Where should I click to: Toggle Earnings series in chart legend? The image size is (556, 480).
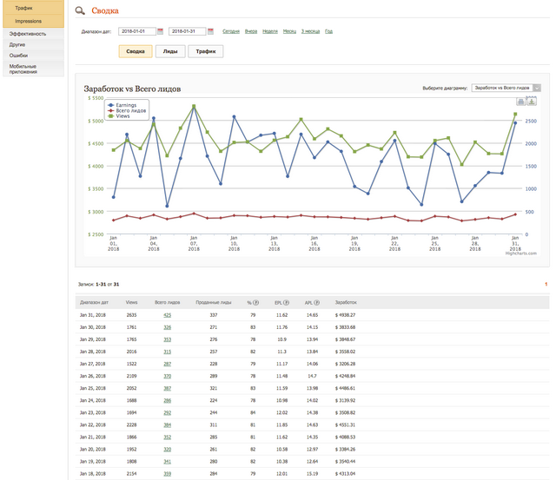tap(125, 104)
